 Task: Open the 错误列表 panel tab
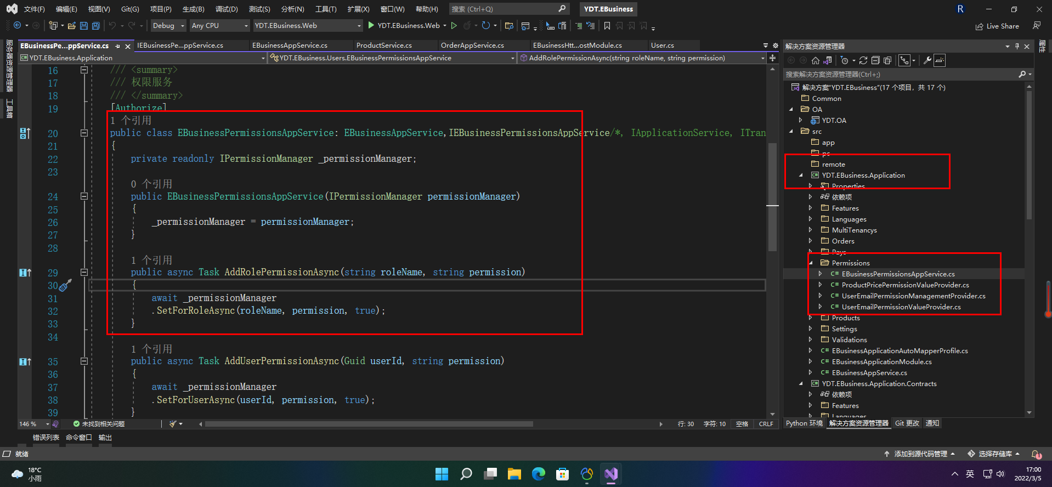(46, 438)
